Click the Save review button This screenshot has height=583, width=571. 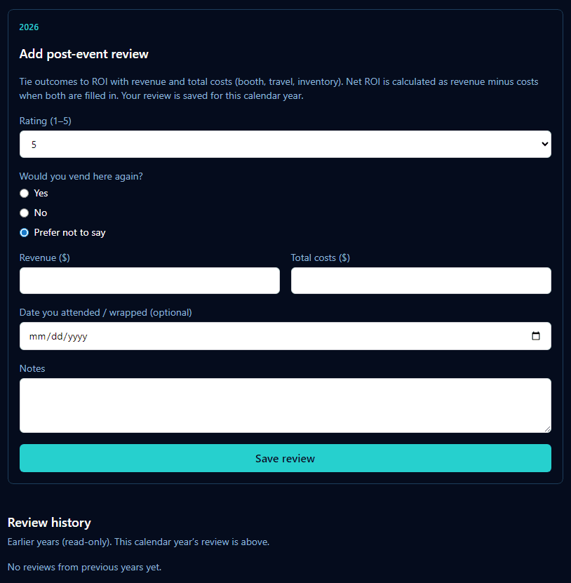[285, 458]
